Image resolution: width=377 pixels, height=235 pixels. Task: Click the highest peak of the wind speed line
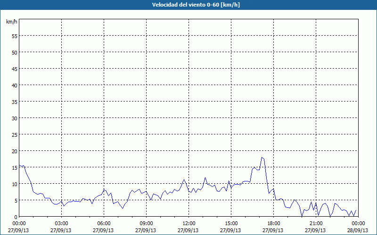(262, 157)
